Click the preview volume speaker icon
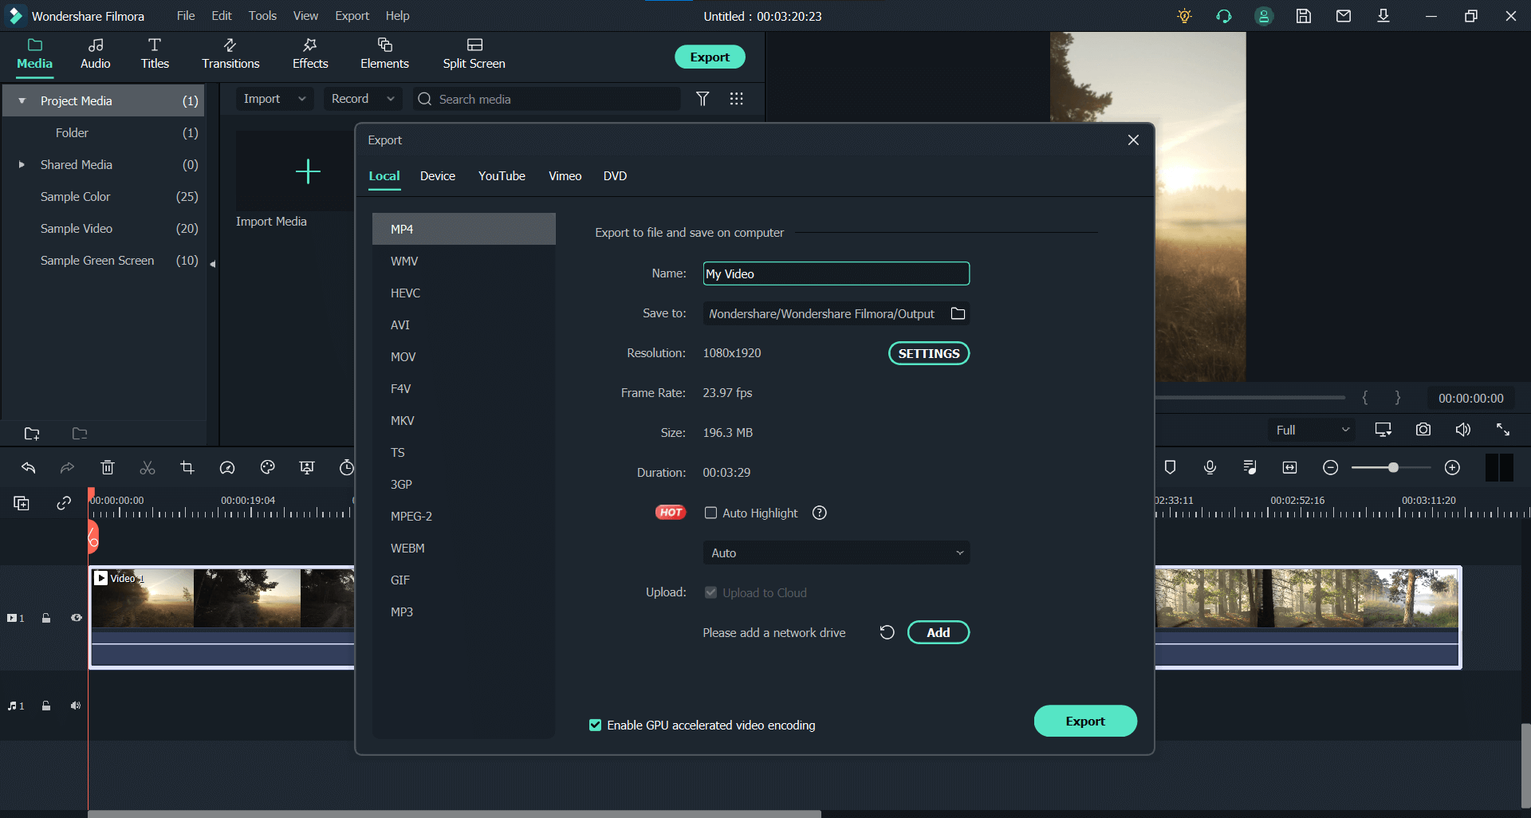 tap(1463, 430)
